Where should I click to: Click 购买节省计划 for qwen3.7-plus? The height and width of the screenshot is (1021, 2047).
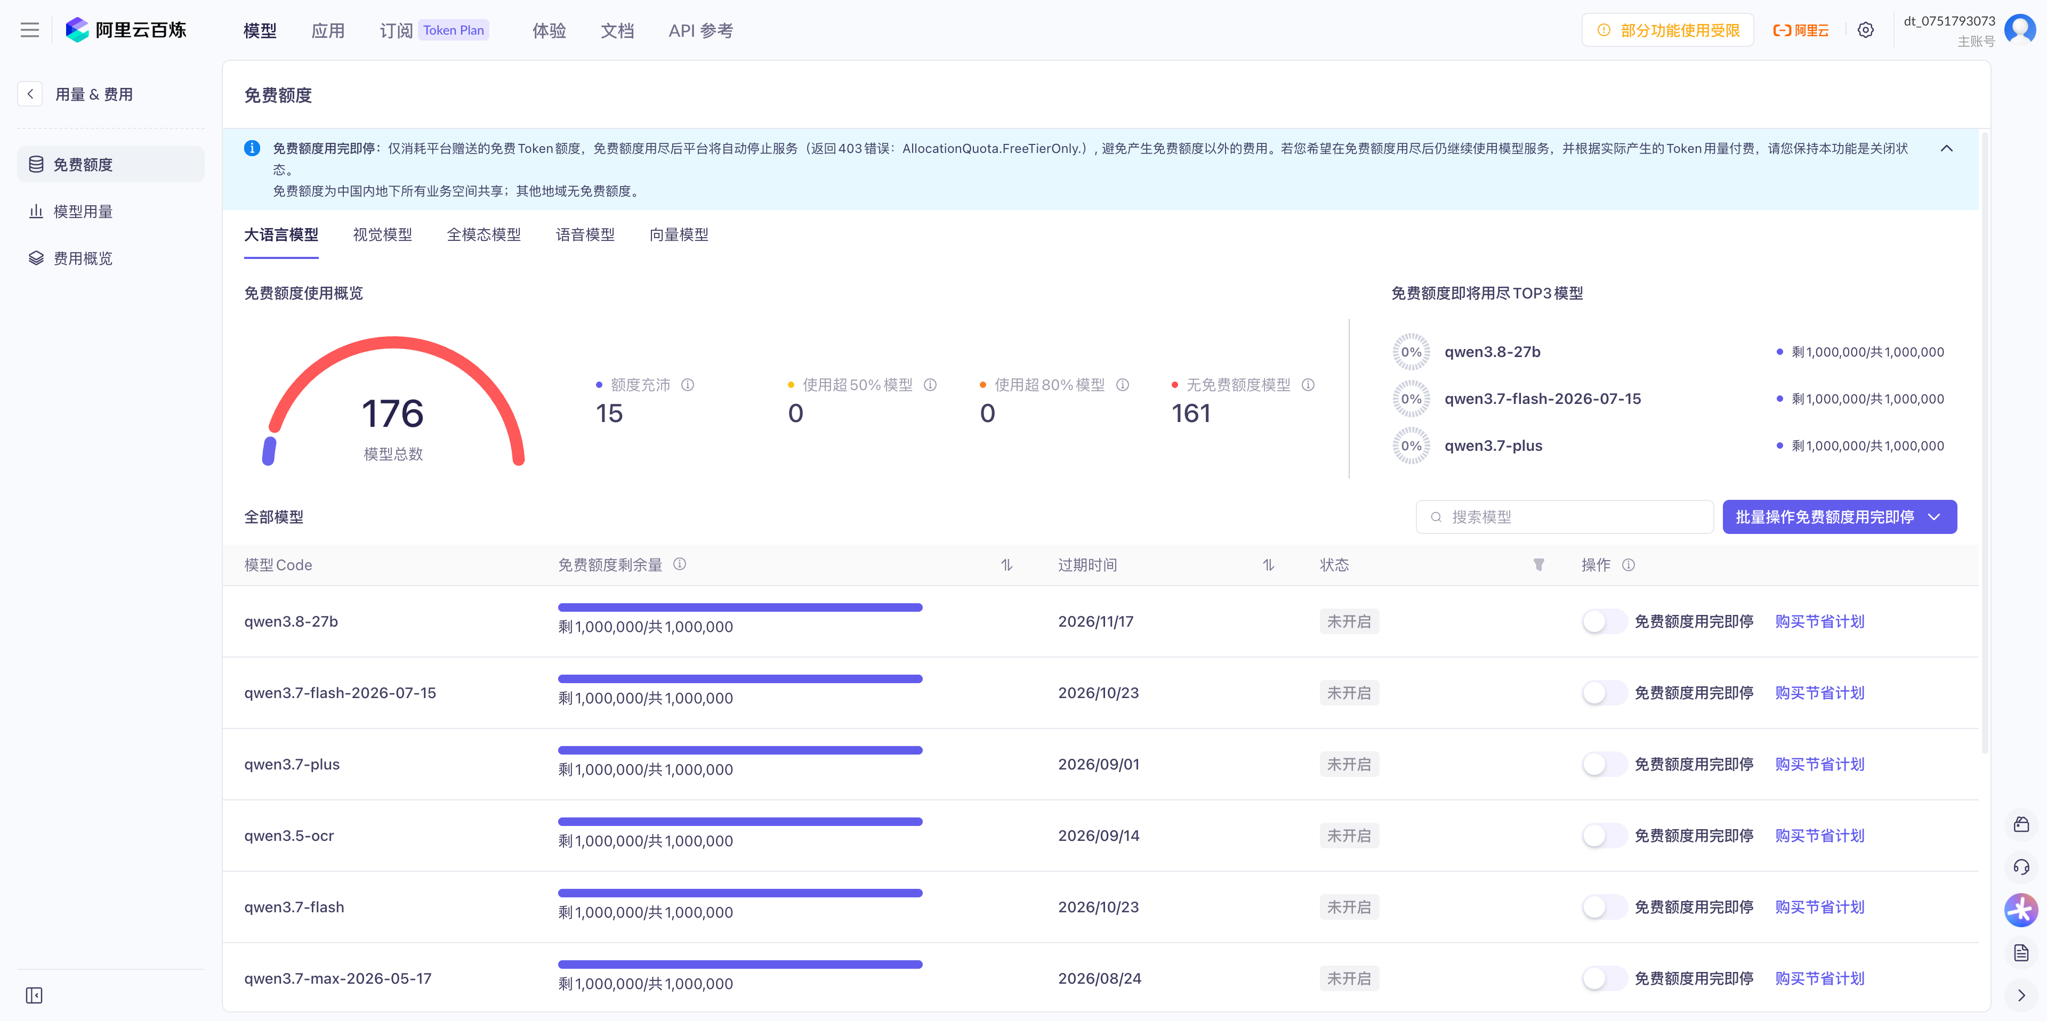tap(1820, 764)
